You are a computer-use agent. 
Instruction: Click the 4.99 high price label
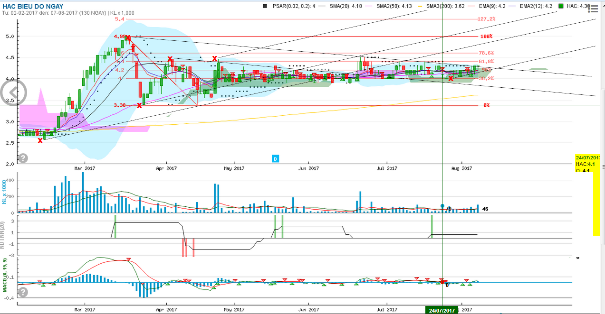120,37
